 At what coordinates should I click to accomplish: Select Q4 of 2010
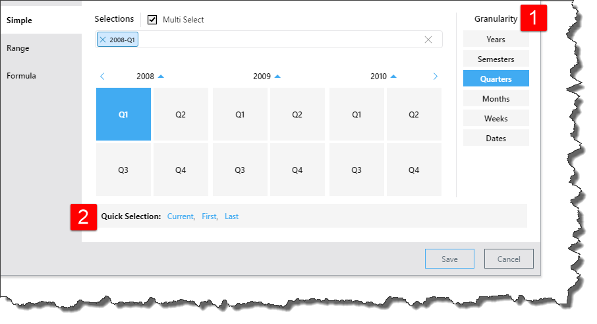click(x=414, y=170)
